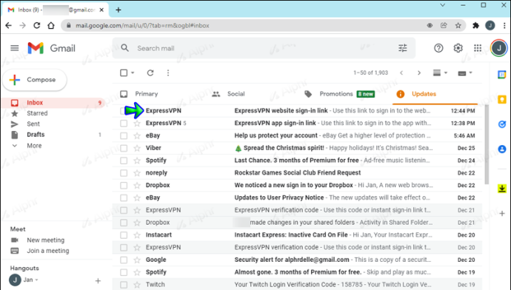This screenshot has height=290, width=511.
Task: Check the Instacart email checkbox
Action: [124, 235]
